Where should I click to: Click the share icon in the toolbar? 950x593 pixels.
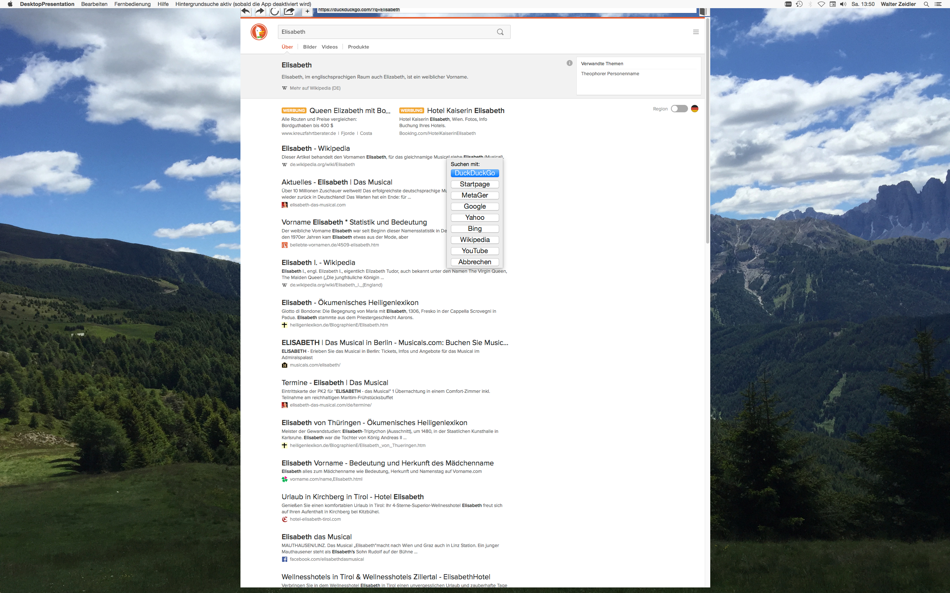point(289,11)
